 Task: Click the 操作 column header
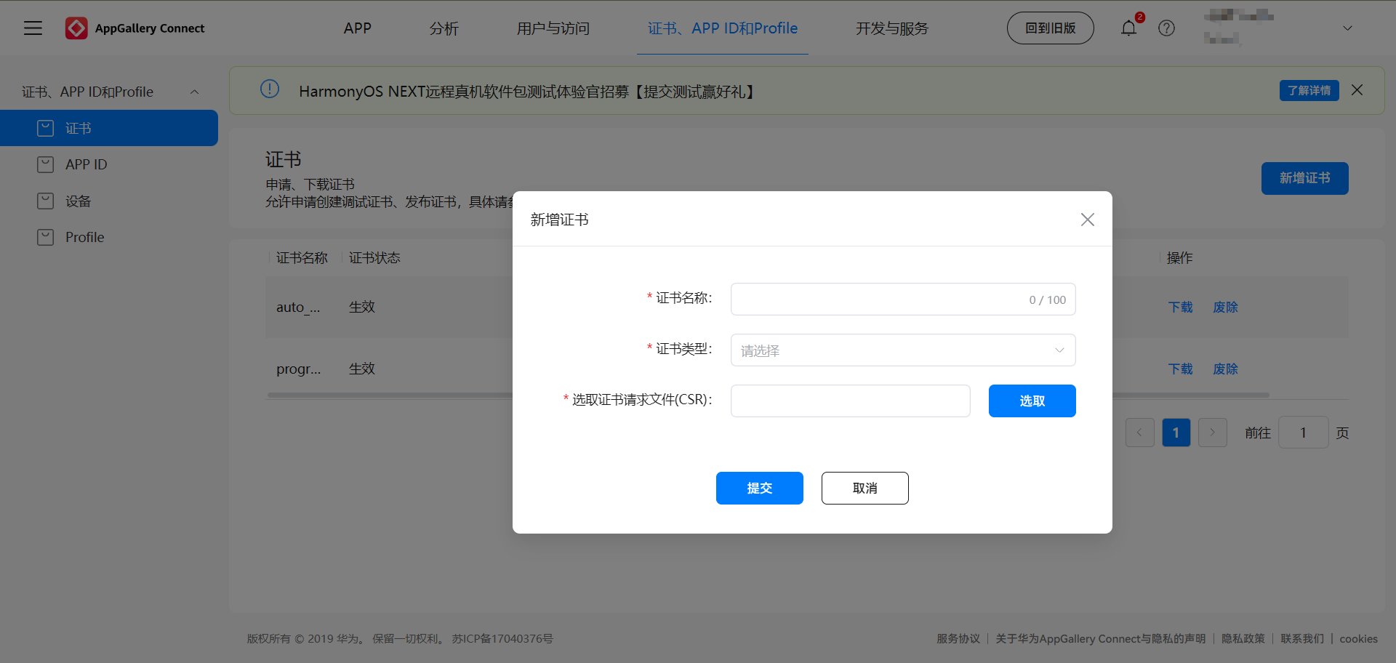1179,258
